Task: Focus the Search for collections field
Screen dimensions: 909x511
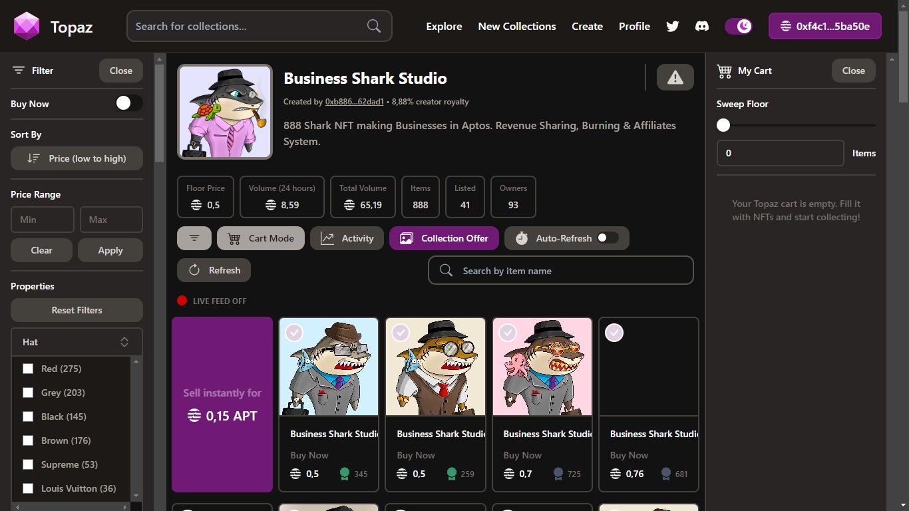Action: click(260, 26)
